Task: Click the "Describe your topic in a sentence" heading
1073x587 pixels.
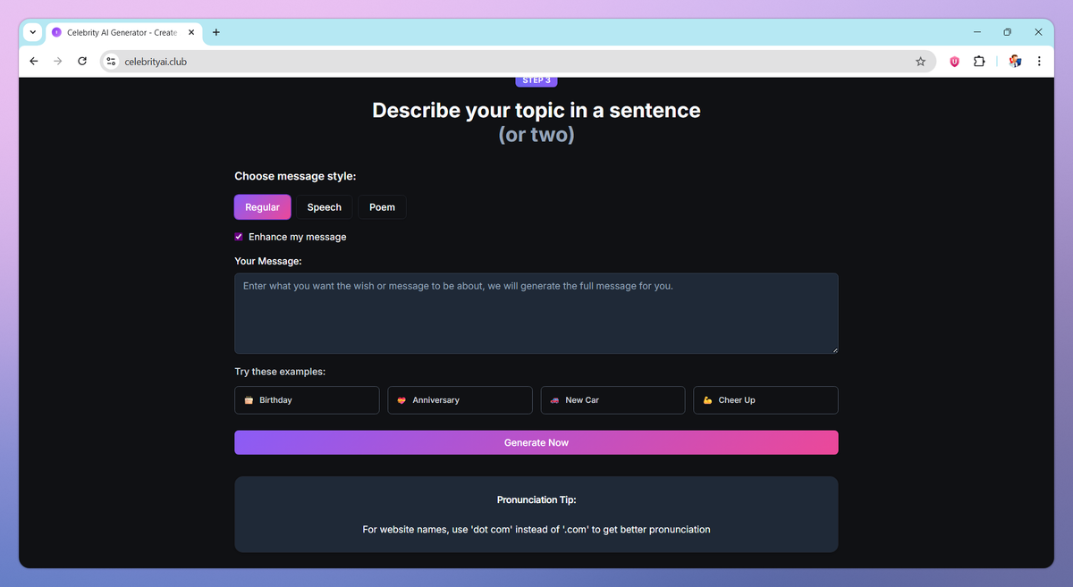Action: [x=536, y=111]
